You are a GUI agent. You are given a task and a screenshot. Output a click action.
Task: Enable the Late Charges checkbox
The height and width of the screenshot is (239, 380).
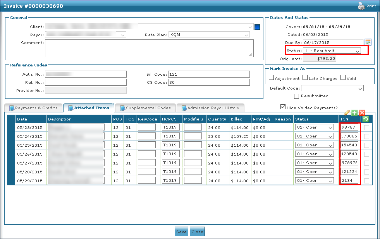coord(305,78)
